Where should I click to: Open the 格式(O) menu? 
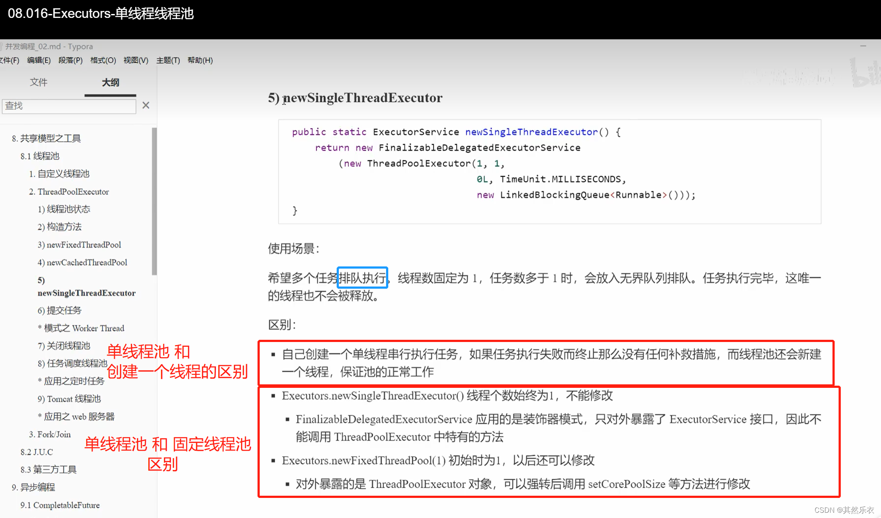(103, 60)
